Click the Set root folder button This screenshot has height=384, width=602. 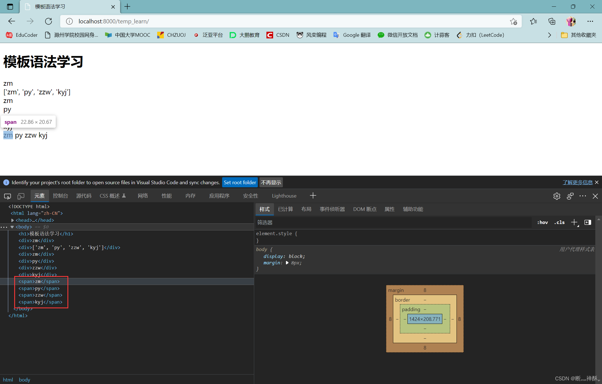coord(240,183)
